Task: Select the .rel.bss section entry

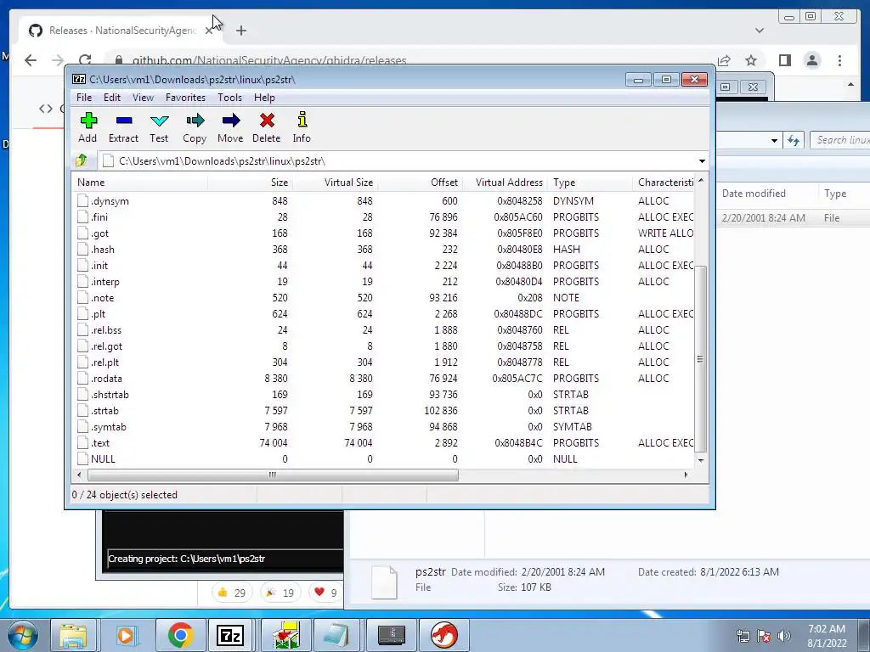Action: click(383, 330)
